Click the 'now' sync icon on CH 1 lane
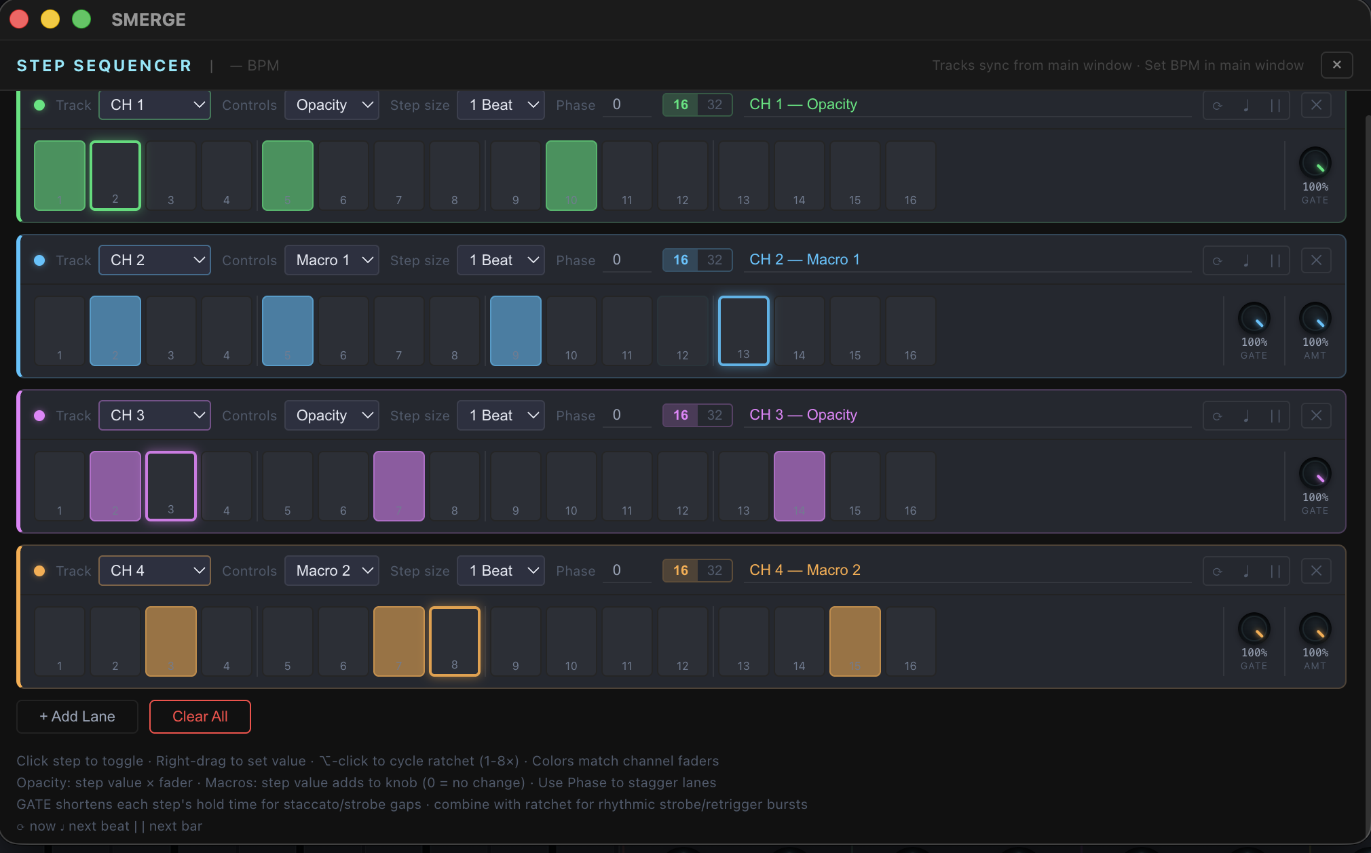This screenshot has width=1371, height=853. coord(1218,105)
